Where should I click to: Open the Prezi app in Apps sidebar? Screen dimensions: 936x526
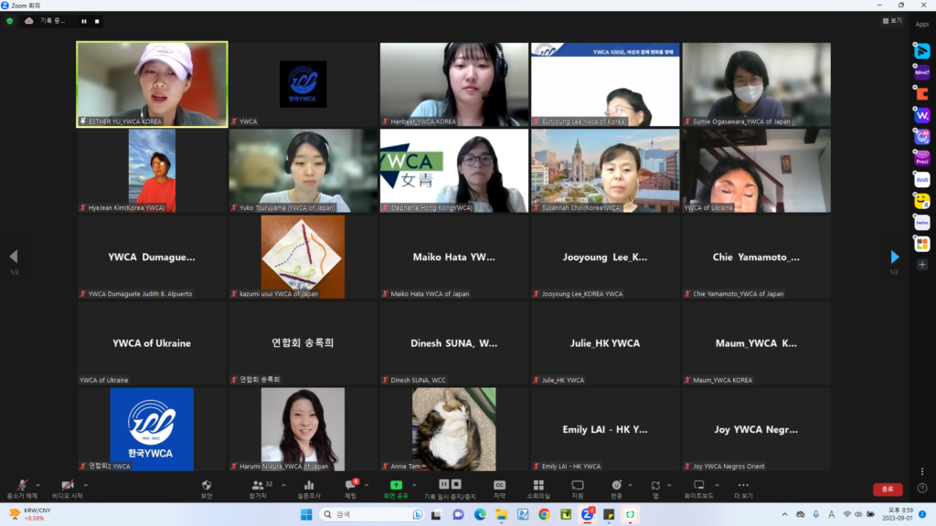click(921, 158)
